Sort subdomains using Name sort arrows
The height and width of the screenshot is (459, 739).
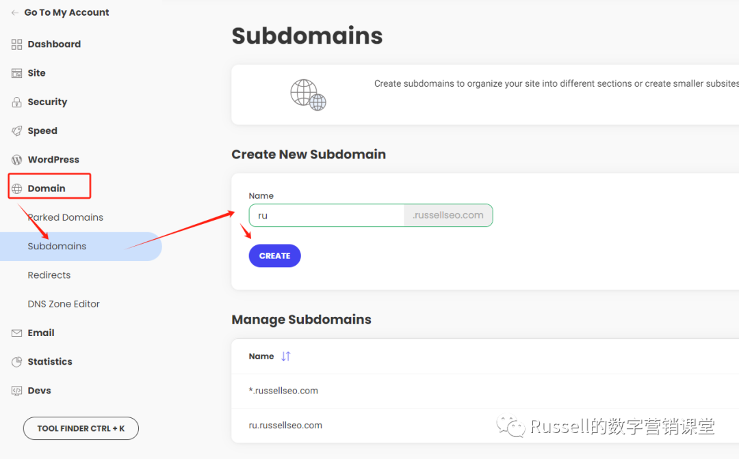point(286,357)
